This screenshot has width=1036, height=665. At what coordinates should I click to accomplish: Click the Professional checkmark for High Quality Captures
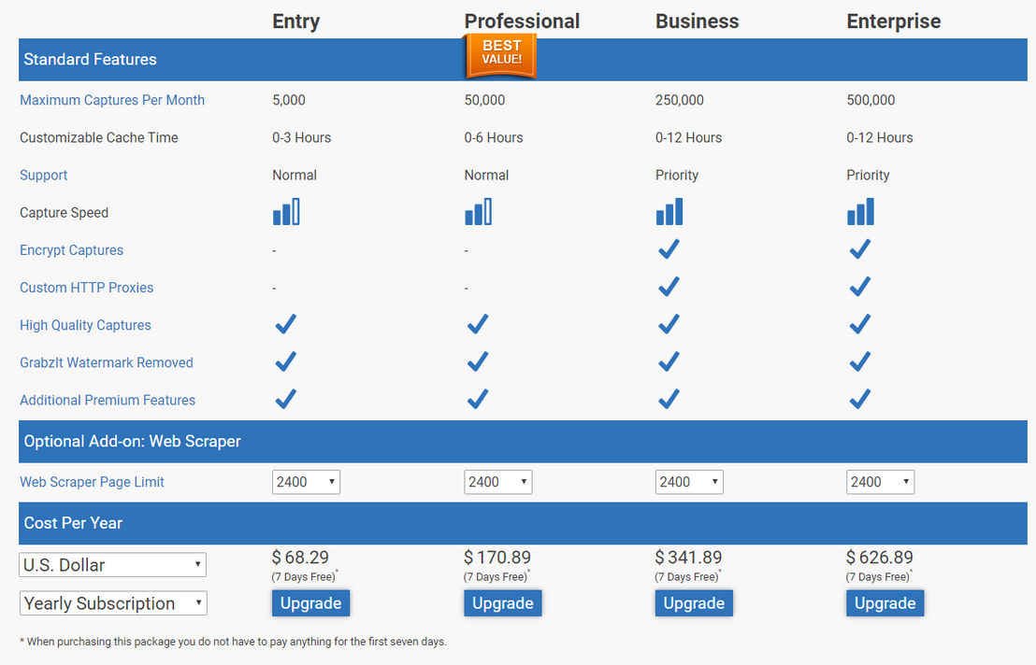pyautogui.click(x=477, y=324)
